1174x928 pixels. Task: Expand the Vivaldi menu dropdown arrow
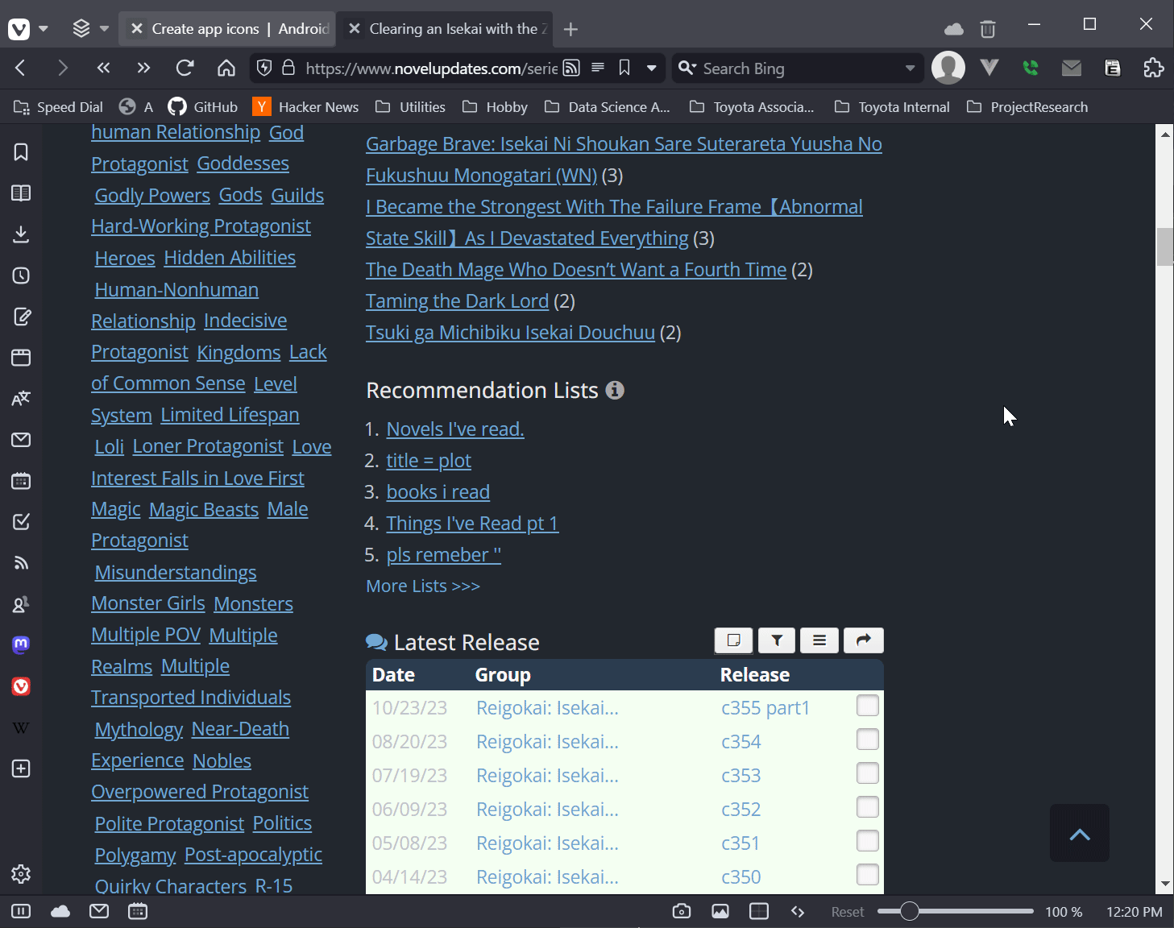pyautogui.click(x=44, y=29)
